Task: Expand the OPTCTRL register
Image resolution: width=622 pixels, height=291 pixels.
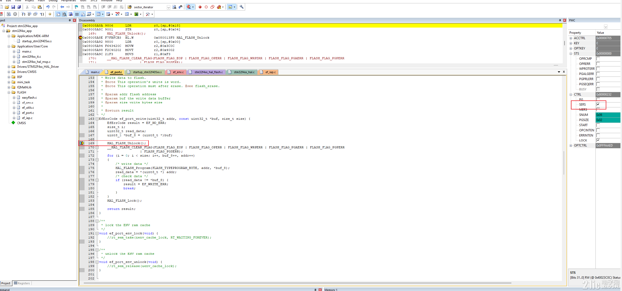Action: 571,145
